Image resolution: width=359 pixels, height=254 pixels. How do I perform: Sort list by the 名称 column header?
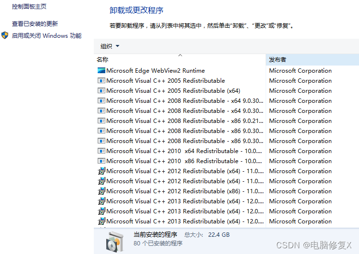[x=179, y=60]
